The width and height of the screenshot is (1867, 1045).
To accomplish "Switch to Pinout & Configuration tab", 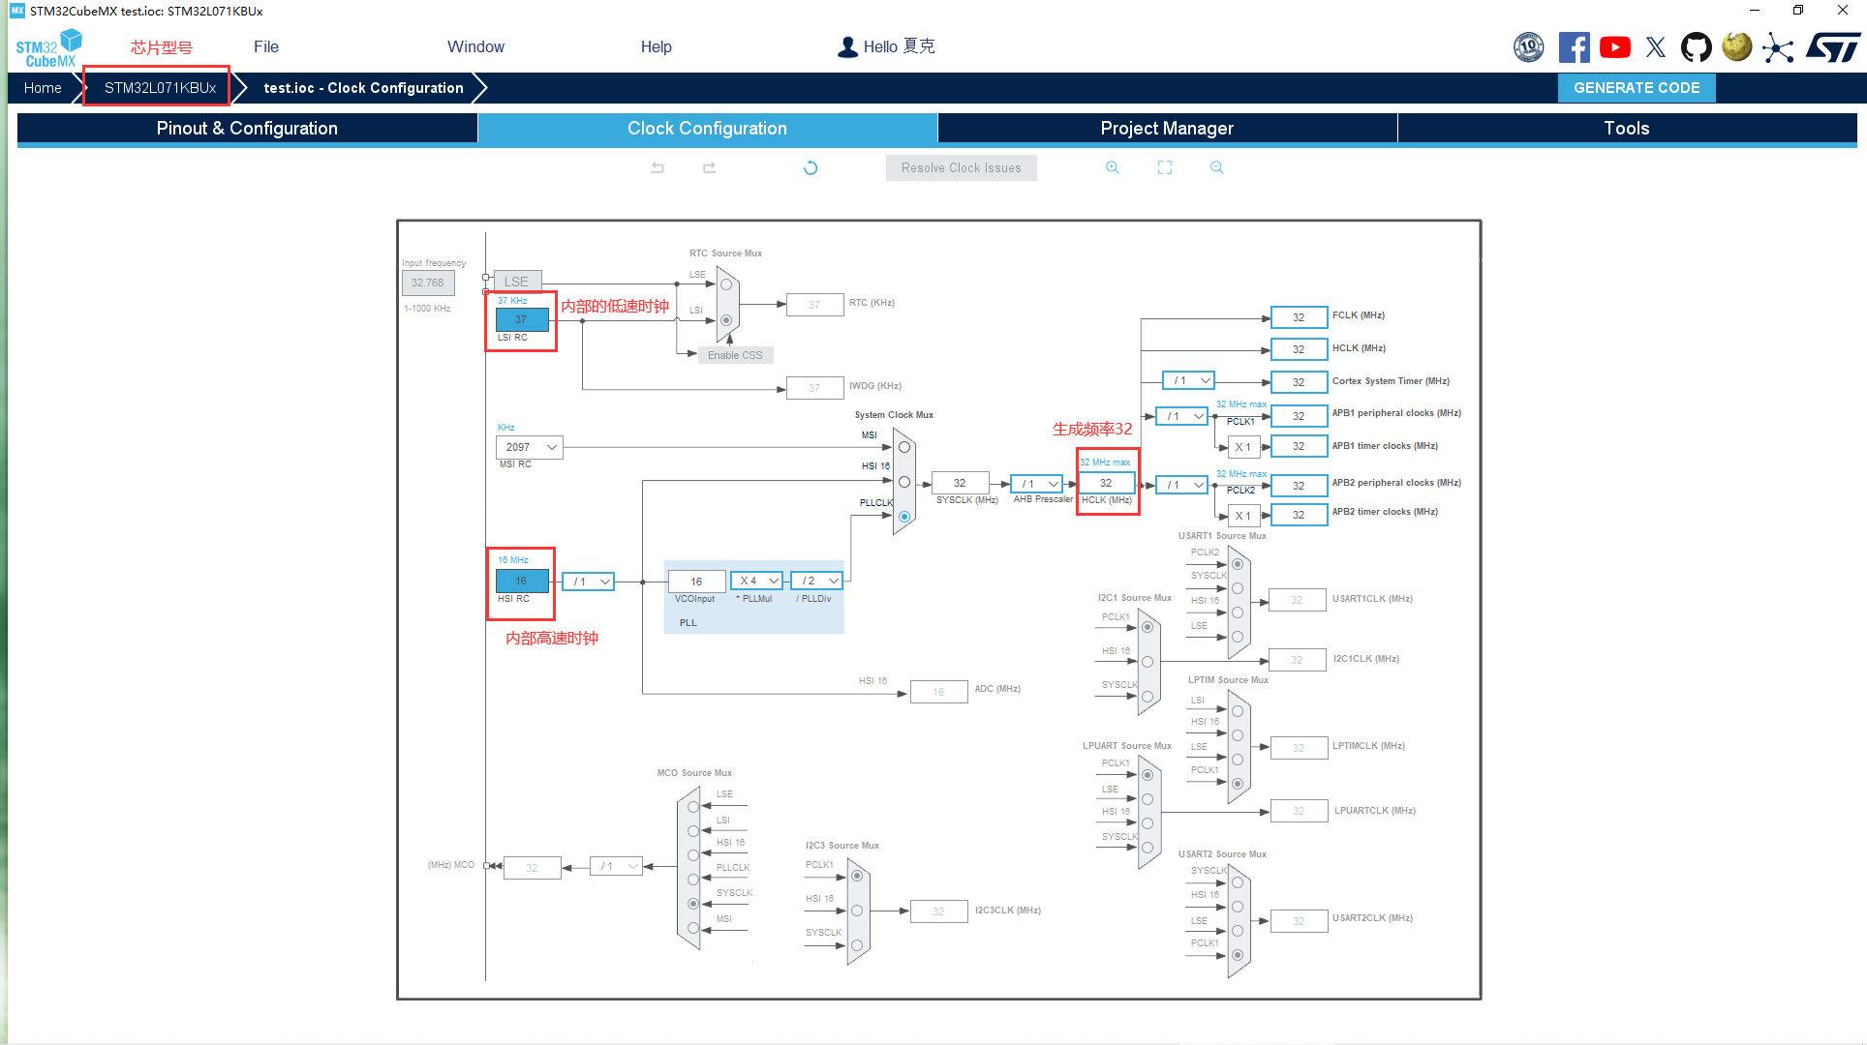I will pyautogui.click(x=247, y=128).
